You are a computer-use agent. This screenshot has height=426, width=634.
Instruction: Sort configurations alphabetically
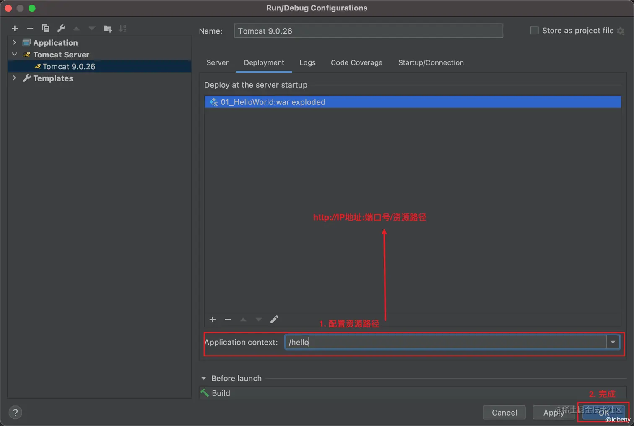click(122, 29)
